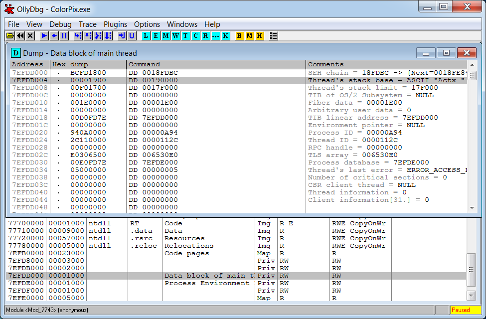Open the Debug menu
This screenshot has width=486, height=319.
coord(60,24)
